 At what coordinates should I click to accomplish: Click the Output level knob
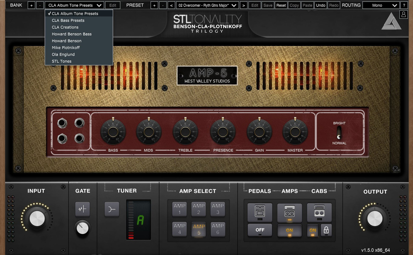pyautogui.click(x=375, y=219)
